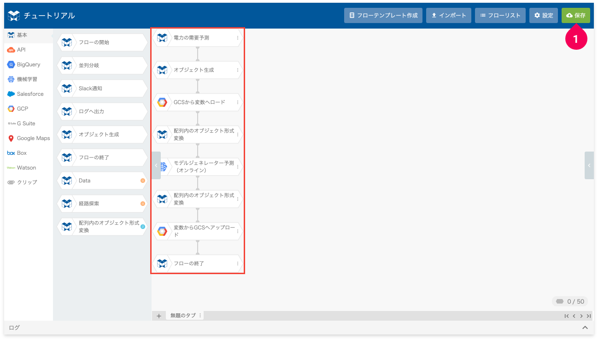
Task: Click the インポート import button
Action: [x=449, y=15]
